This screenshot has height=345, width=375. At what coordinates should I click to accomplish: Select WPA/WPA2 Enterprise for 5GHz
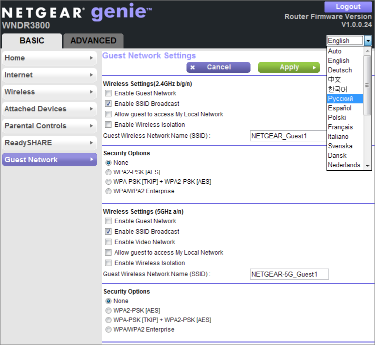[x=108, y=330]
